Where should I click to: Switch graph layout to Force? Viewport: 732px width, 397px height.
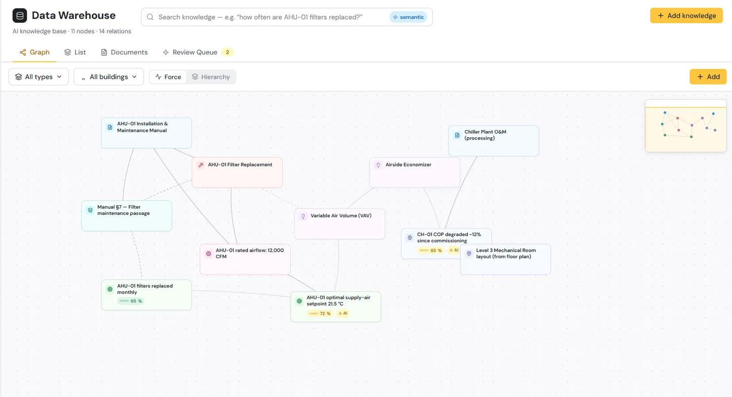pyautogui.click(x=168, y=77)
